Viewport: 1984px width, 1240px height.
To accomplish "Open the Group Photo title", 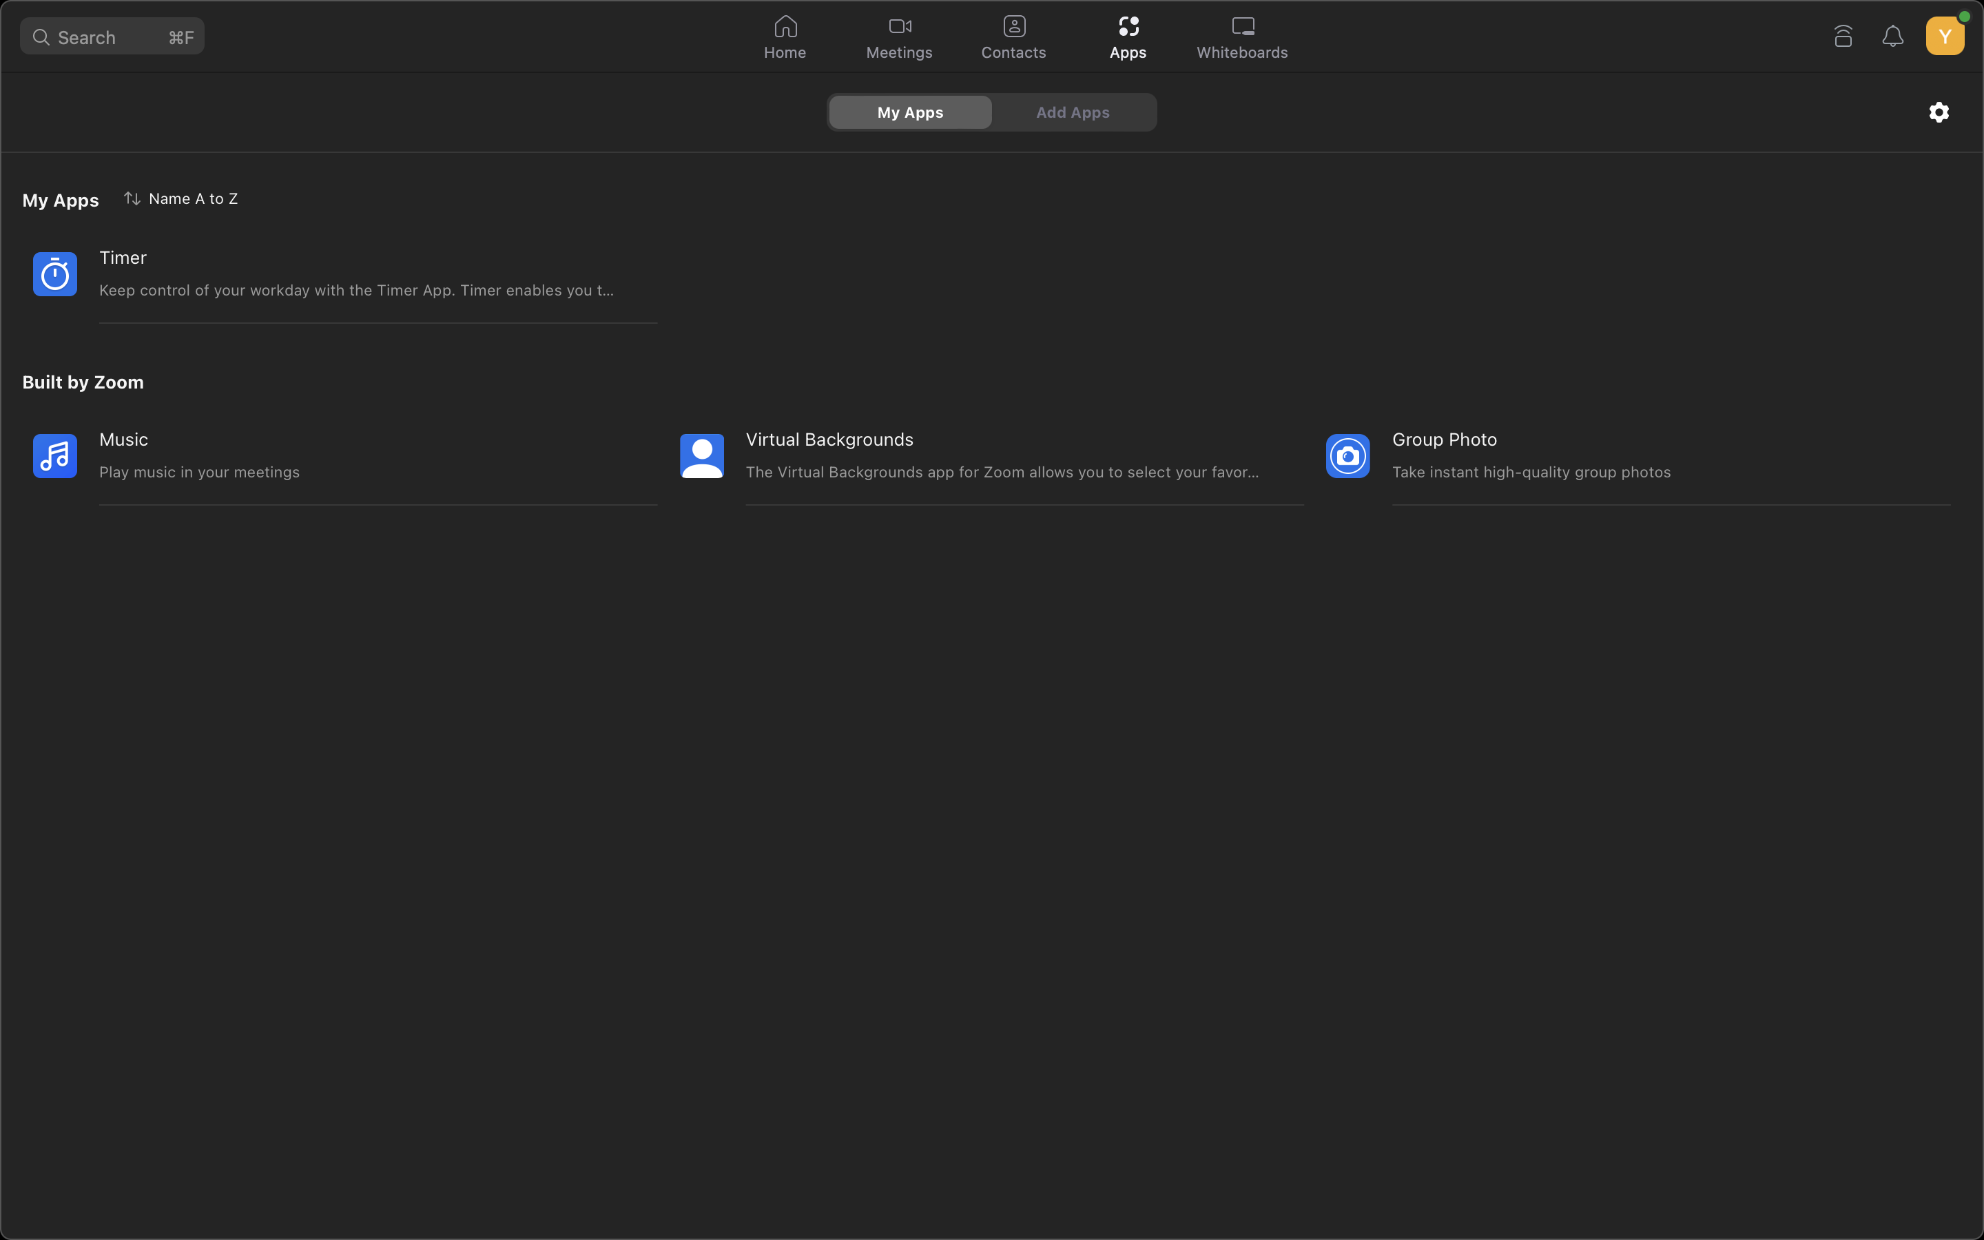I will [1445, 440].
